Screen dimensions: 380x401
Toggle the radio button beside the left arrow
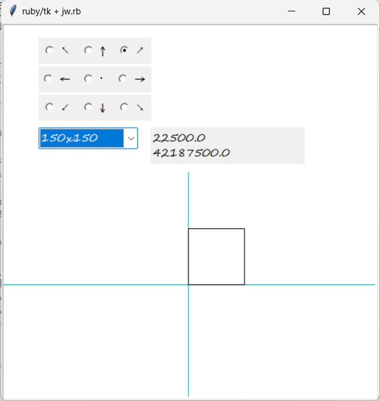point(49,79)
